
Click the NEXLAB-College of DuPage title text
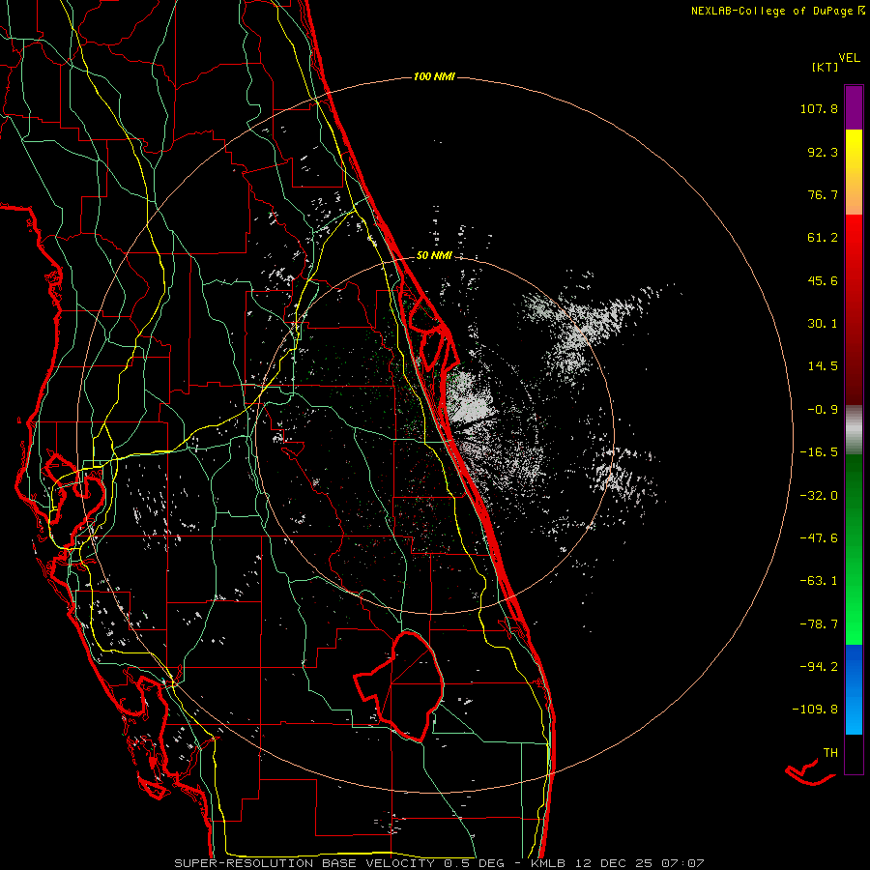(x=777, y=11)
